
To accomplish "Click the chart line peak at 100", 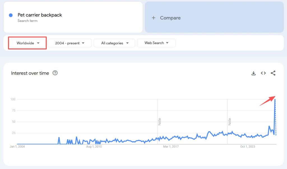I will 275,100.
